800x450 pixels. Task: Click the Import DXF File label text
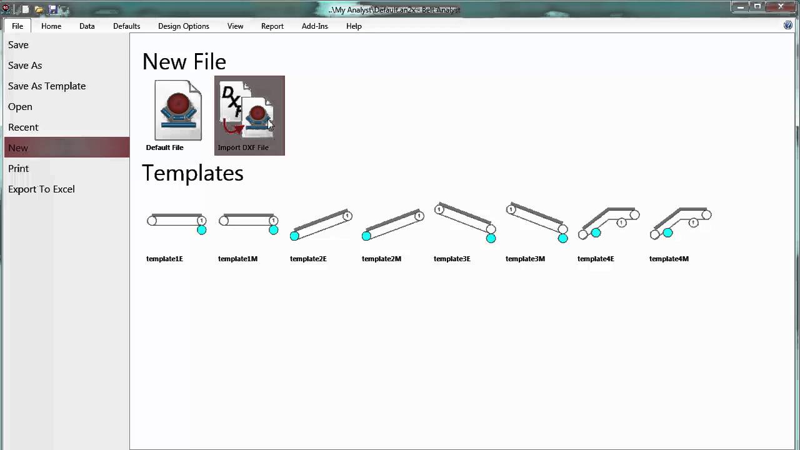243,147
